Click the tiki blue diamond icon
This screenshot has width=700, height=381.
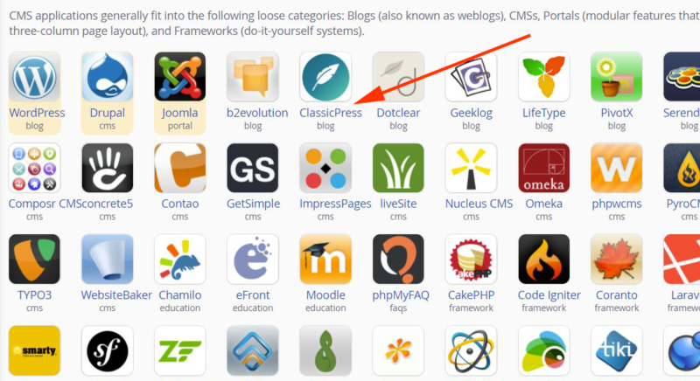617,350
